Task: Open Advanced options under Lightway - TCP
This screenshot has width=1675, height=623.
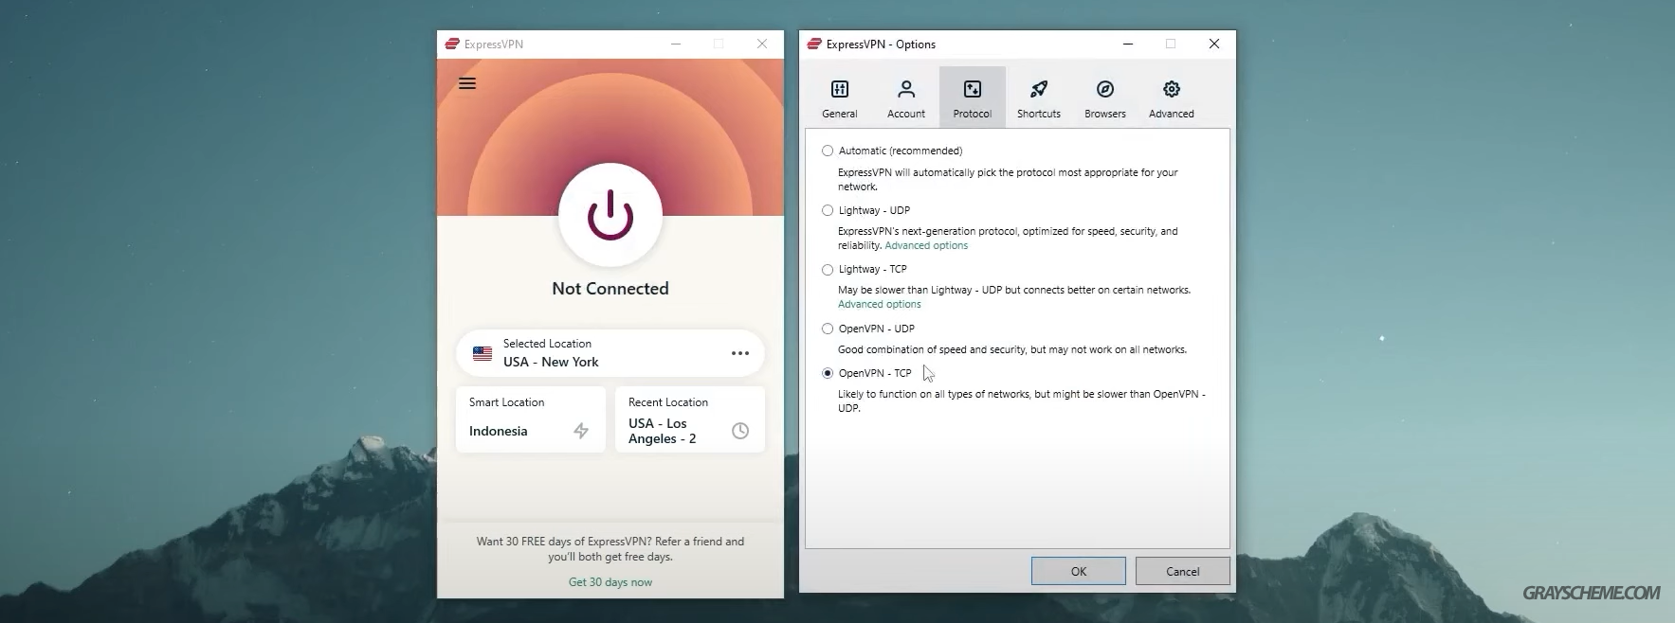Action: (880, 304)
